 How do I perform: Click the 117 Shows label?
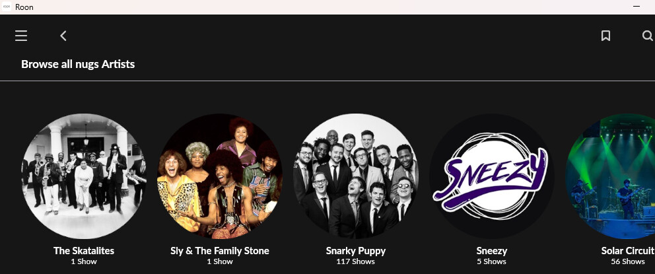[x=356, y=261]
